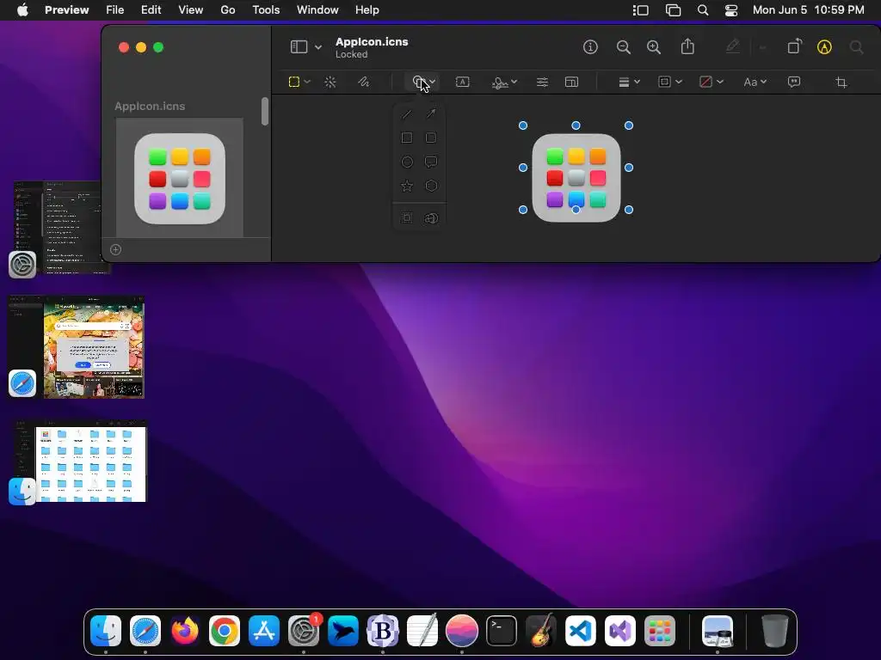Open the Text Style Aa dropdown
881x660 pixels.
(755, 82)
